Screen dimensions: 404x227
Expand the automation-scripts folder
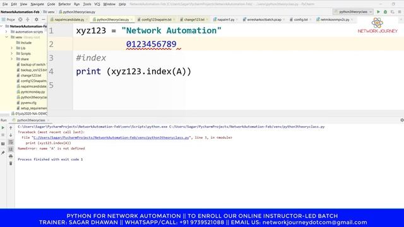[6, 32]
